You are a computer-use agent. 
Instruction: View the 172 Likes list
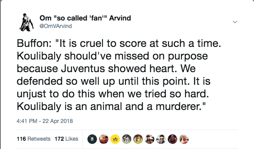tap(66, 139)
